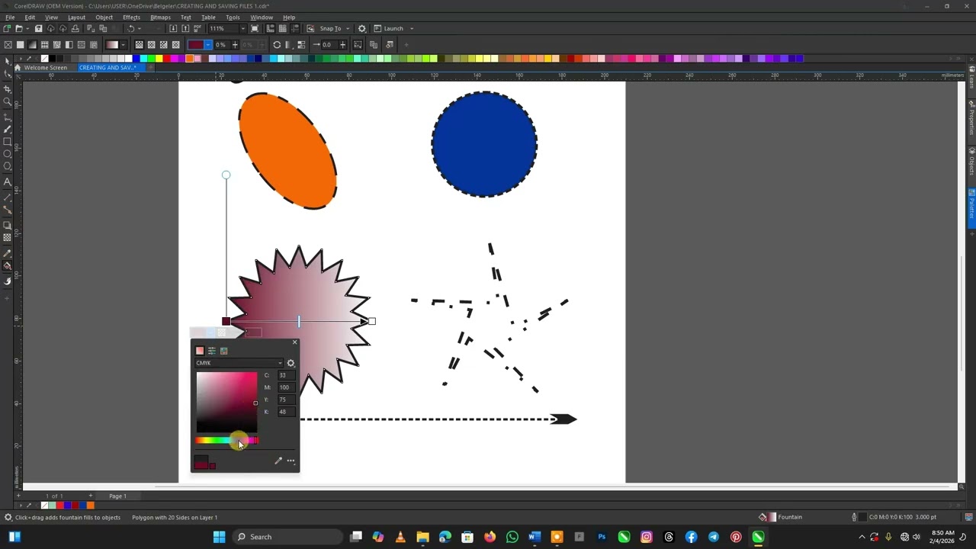Select the Text tool
This screenshot has height=549, width=976.
click(8, 181)
